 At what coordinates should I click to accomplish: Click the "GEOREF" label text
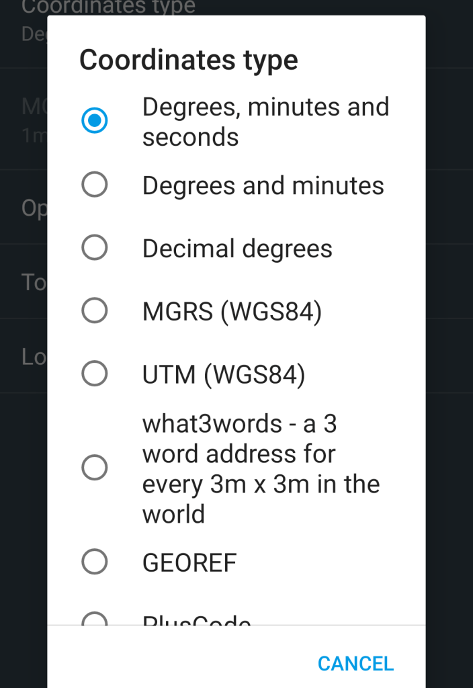tap(189, 562)
